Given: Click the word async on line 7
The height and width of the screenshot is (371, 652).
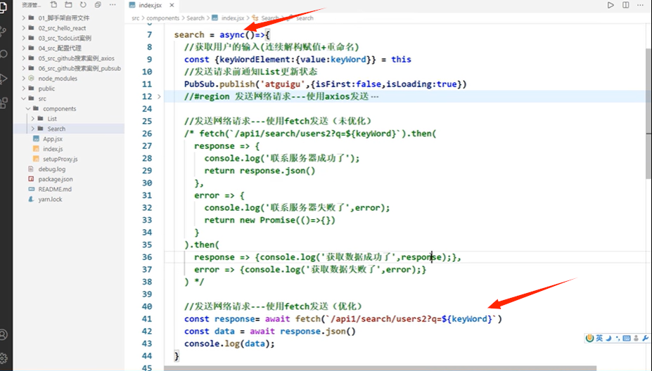Looking at the screenshot, I should (x=232, y=34).
